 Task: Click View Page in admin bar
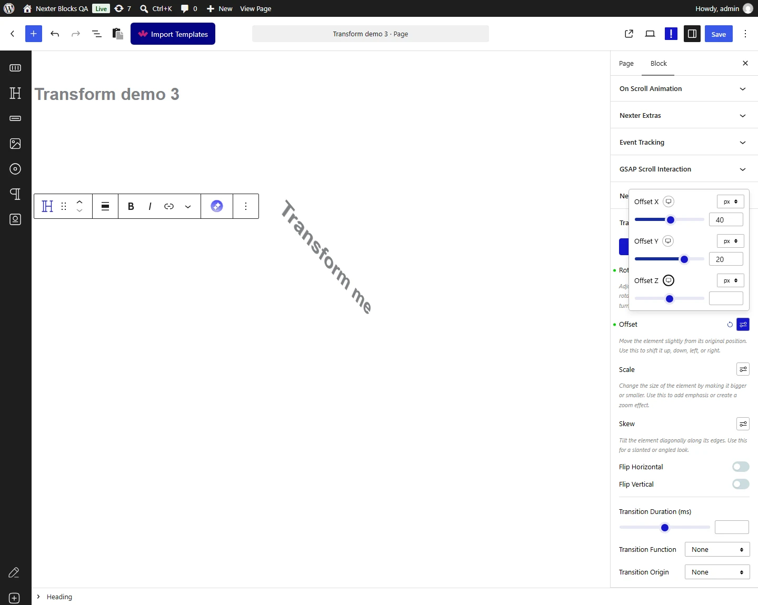256,8
